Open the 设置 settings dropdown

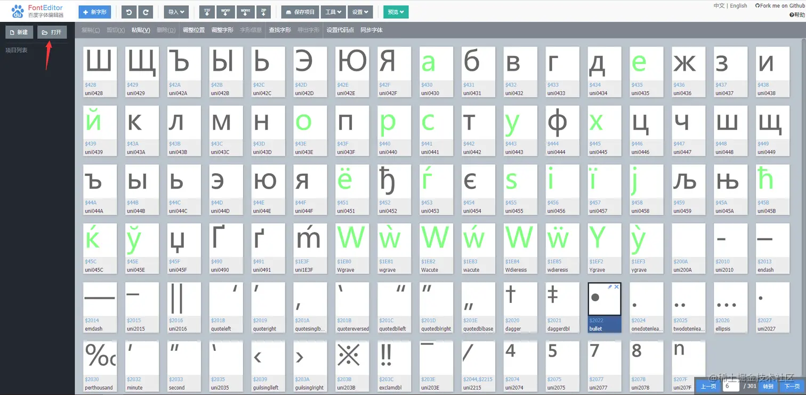click(360, 12)
